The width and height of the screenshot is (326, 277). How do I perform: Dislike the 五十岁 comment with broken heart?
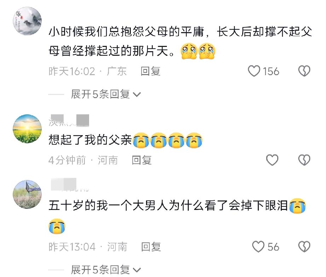pos(304,247)
